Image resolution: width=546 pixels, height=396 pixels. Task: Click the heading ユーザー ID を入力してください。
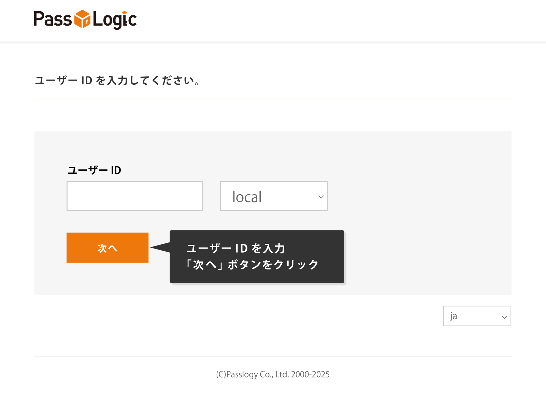click(x=117, y=81)
